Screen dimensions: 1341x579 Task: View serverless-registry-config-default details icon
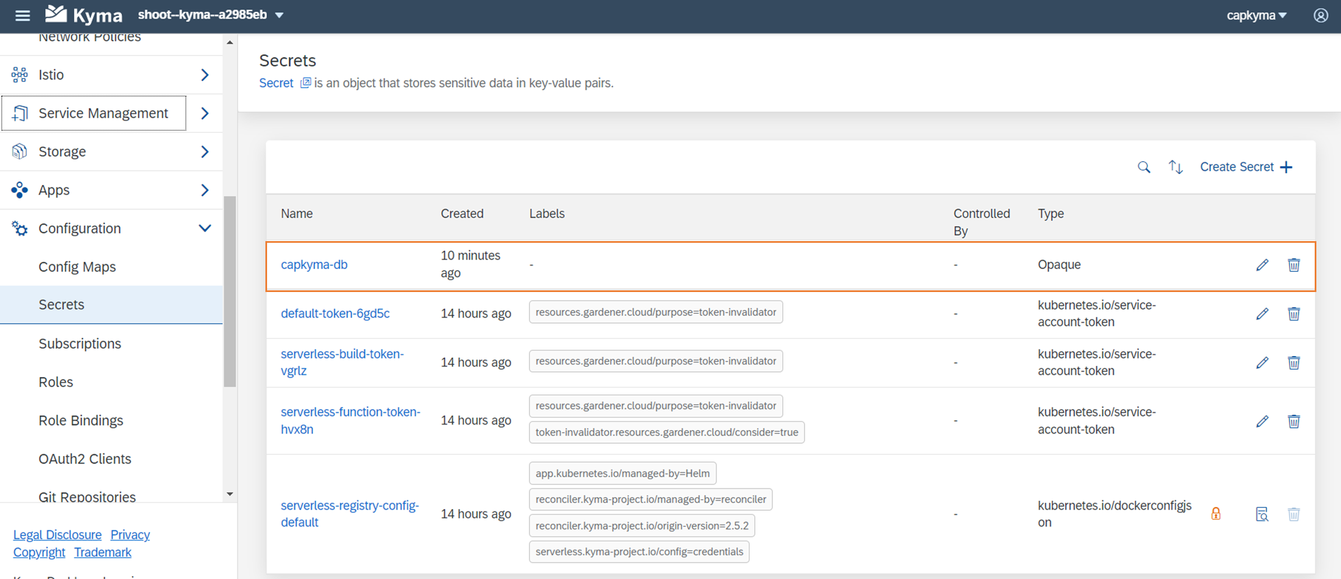1262,514
